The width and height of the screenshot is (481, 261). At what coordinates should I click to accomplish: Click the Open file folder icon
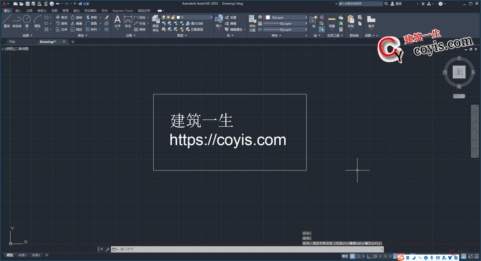click(21, 4)
